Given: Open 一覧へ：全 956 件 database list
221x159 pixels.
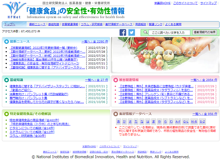Looking at the screenshot, I should pyautogui.click(x=205, y=114).
